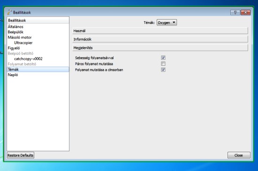
Task: Click the question mark help button
Action: point(235,12)
